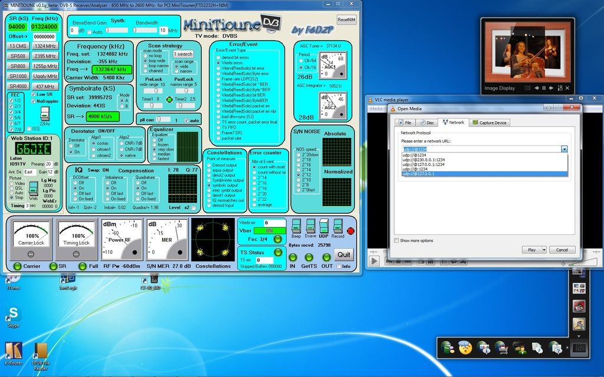Enable the BaseBand Gain Auto checkbox
This screenshot has width=604, height=377.
pyautogui.click(x=90, y=32)
